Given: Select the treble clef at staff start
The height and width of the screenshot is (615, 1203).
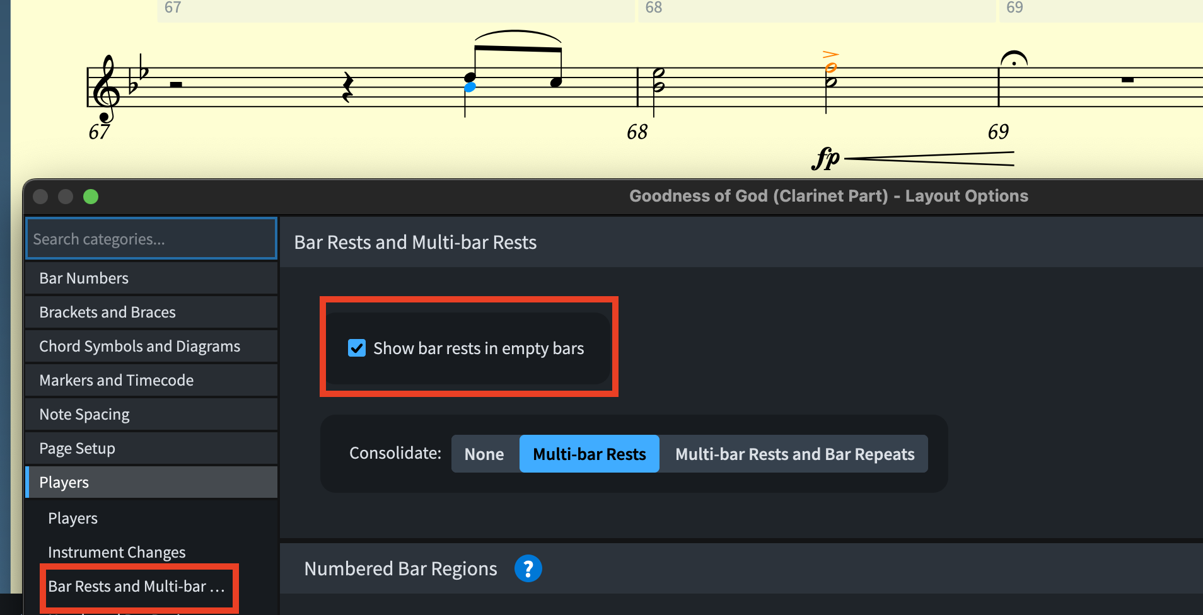Looking at the screenshot, I should click(106, 88).
